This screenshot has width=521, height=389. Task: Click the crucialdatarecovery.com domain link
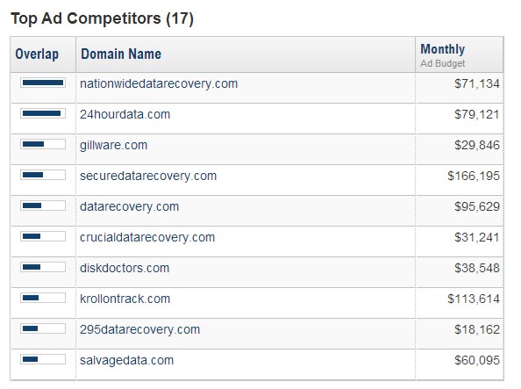click(147, 237)
